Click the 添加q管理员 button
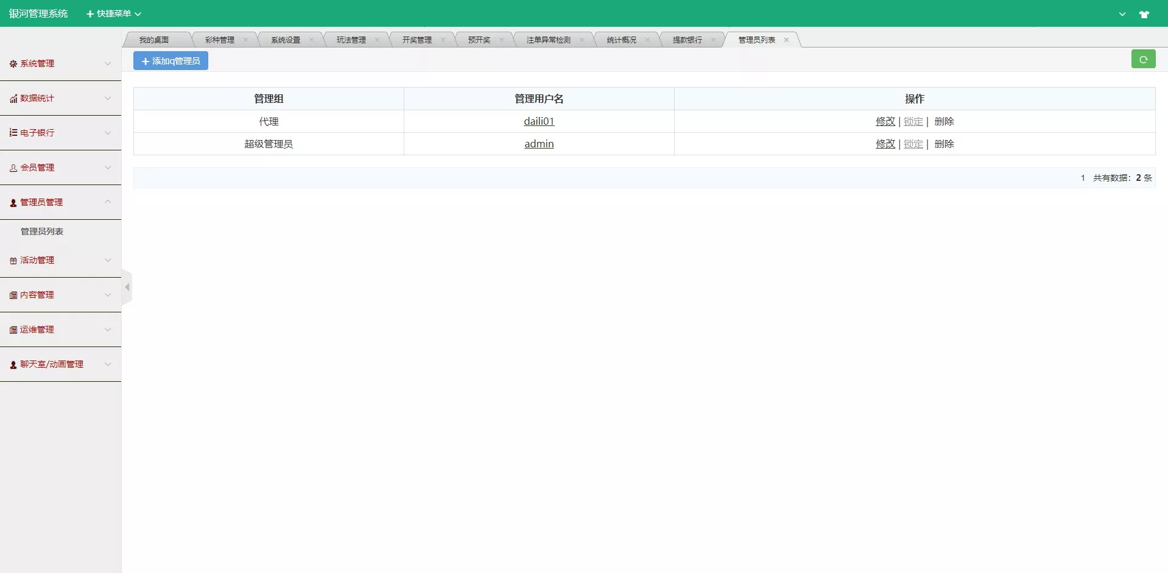The width and height of the screenshot is (1168, 573). pos(170,60)
